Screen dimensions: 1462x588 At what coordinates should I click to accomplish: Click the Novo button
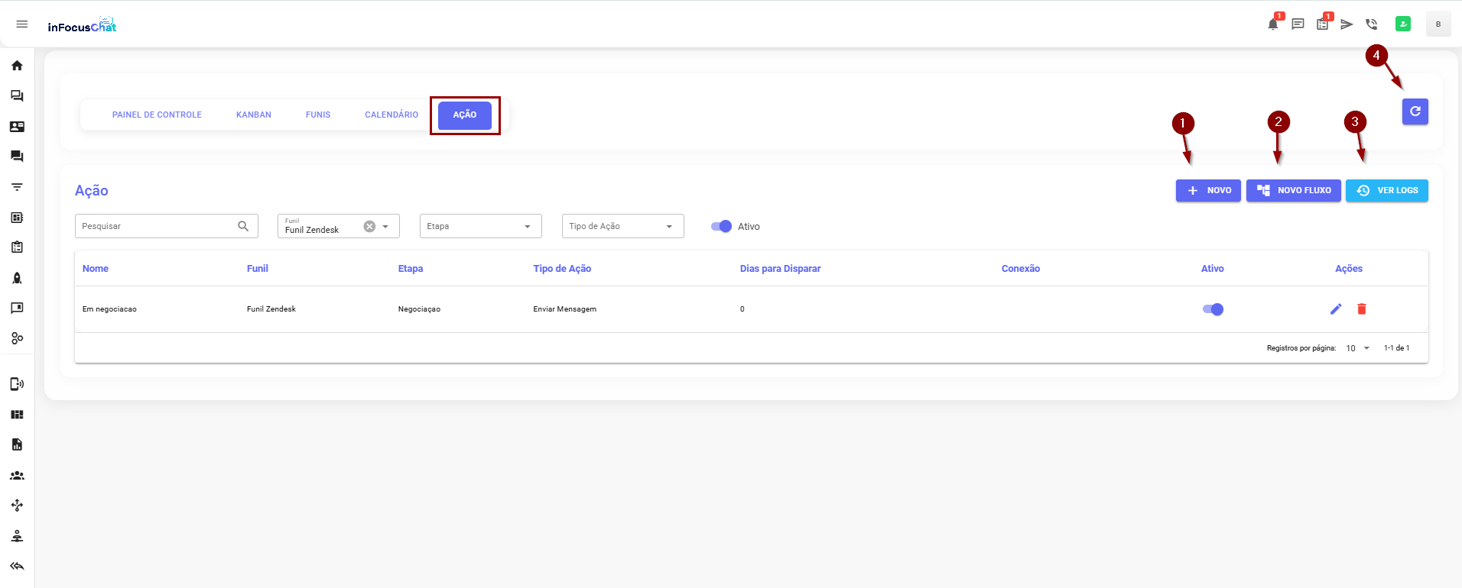pyautogui.click(x=1208, y=190)
